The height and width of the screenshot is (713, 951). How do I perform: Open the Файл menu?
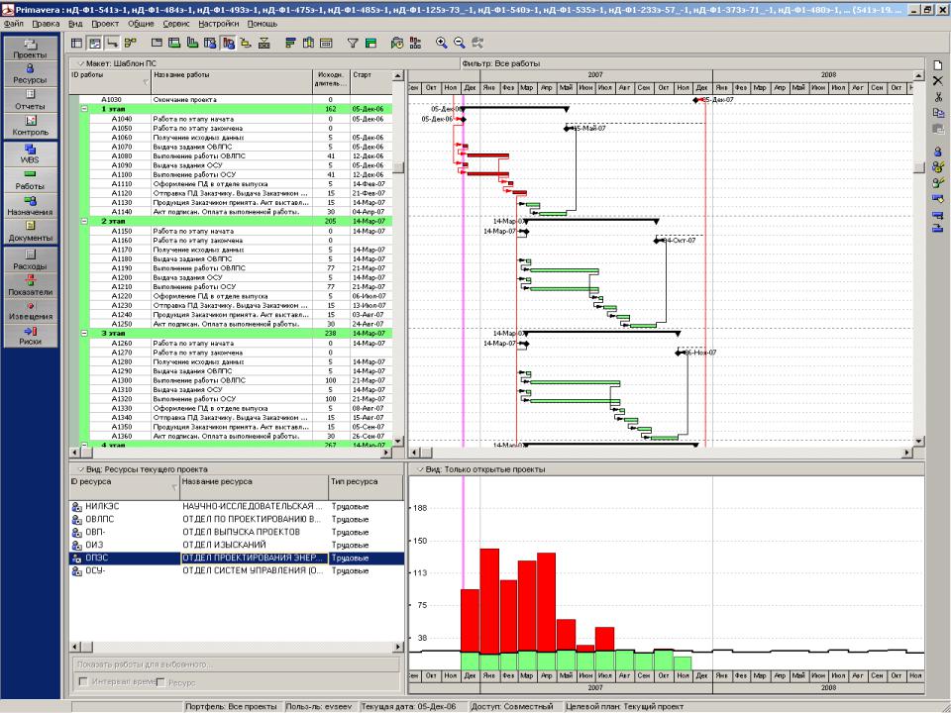pos(13,24)
